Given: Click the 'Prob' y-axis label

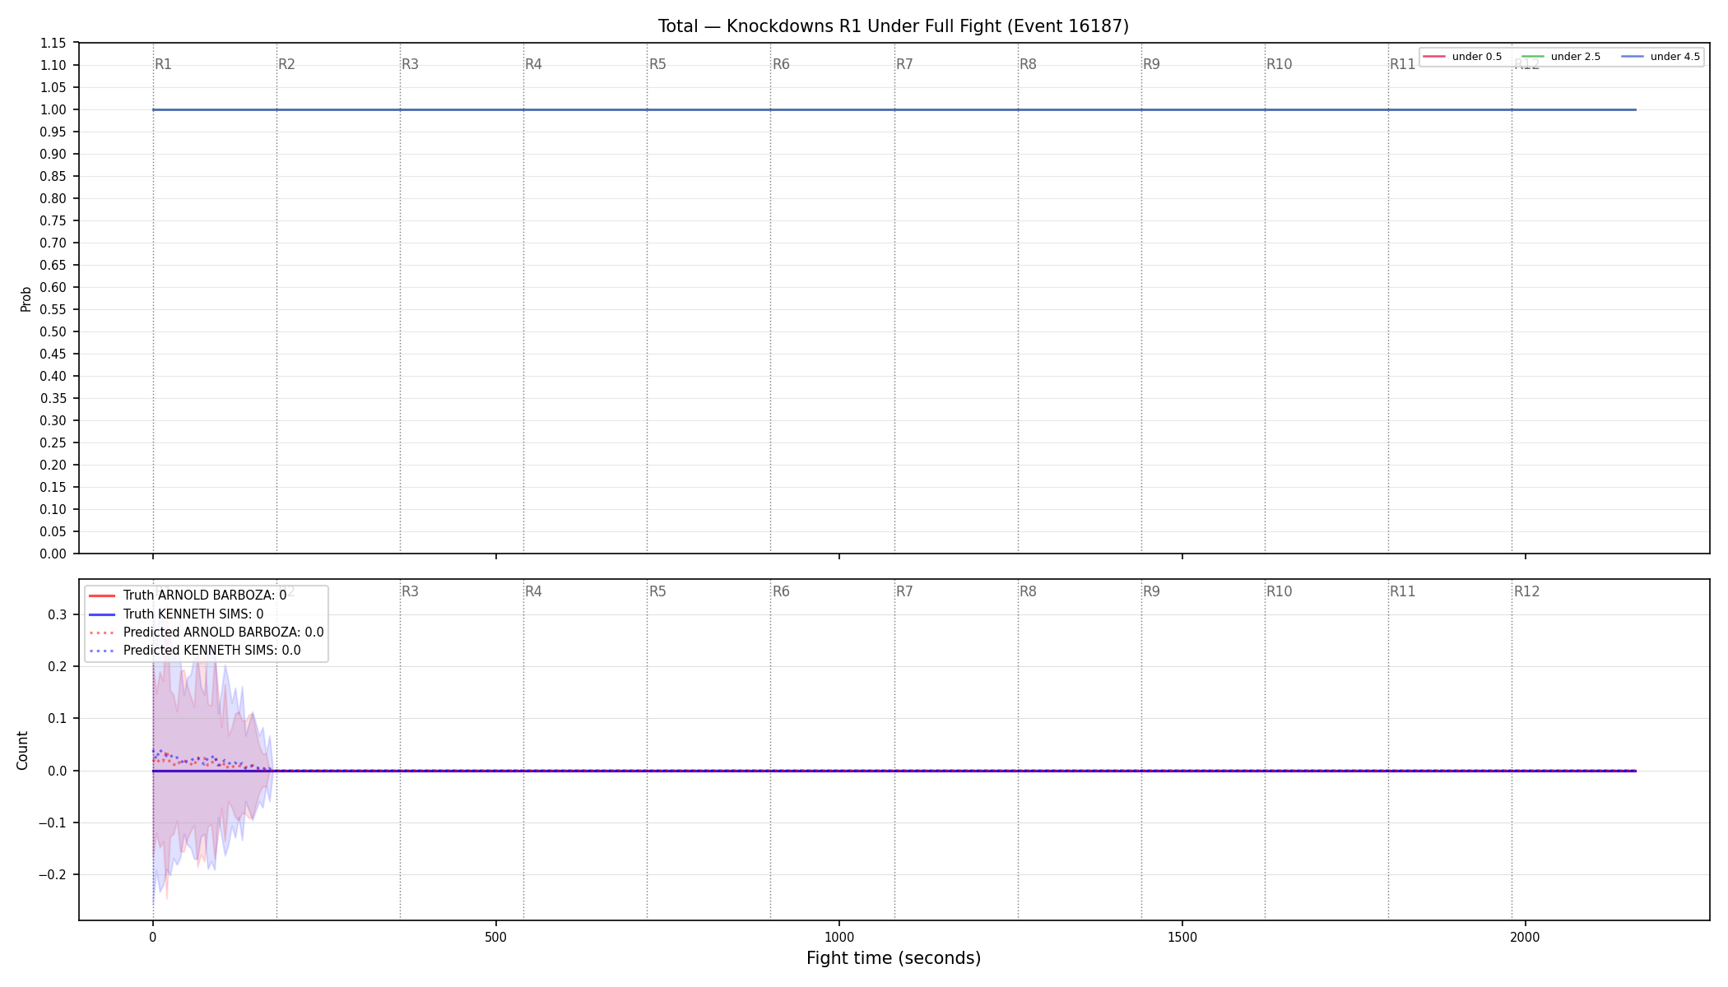Looking at the screenshot, I should pos(26,299).
